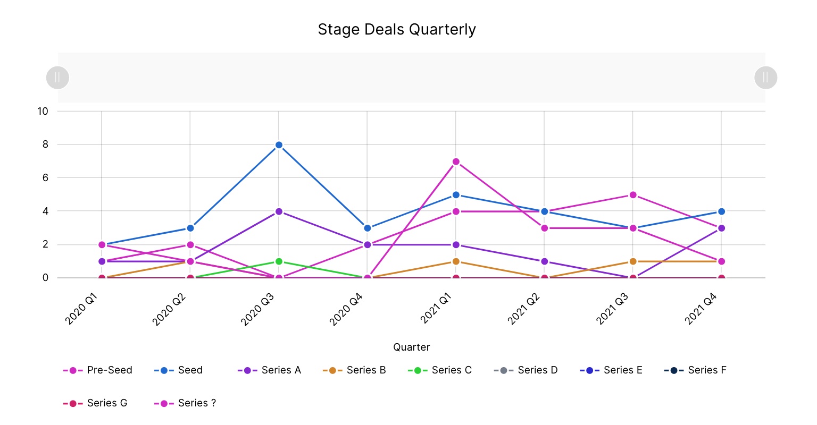The width and height of the screenshot is (817, 425).
Task: Click right range slider handle
Action: 765,78
